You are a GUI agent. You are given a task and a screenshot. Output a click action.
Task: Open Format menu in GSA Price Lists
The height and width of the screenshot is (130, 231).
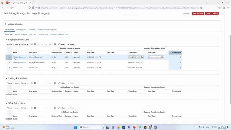pos(25,108)
